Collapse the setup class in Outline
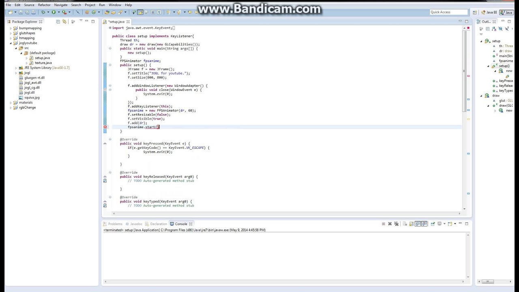This screenshot has height=292, width=519. (481, 41)
